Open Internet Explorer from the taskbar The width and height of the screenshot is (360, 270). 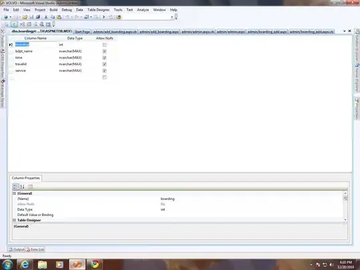coord(25,265)
